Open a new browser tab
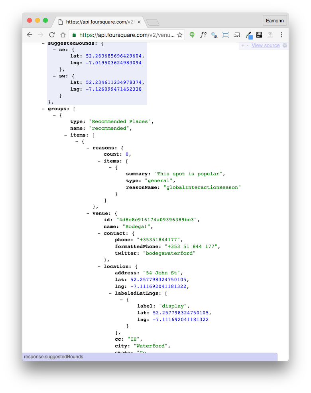The image size is (311, 393). pyautogui.click(x=153, y=22)
